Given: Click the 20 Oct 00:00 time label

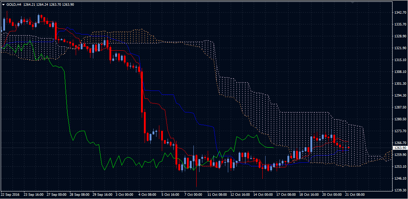Looking at the screenshot, I should click(332, 195).
